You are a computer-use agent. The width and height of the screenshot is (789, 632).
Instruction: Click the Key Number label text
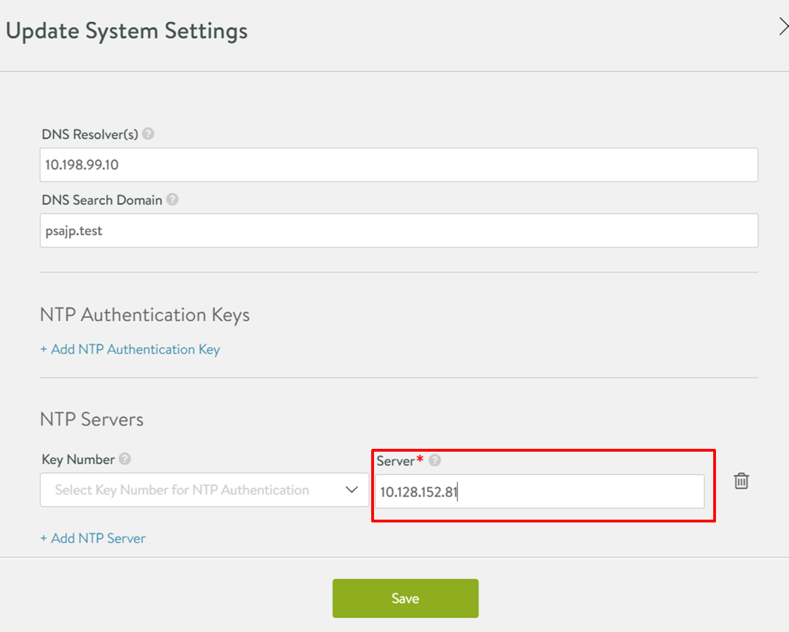(x=78, y=460)
